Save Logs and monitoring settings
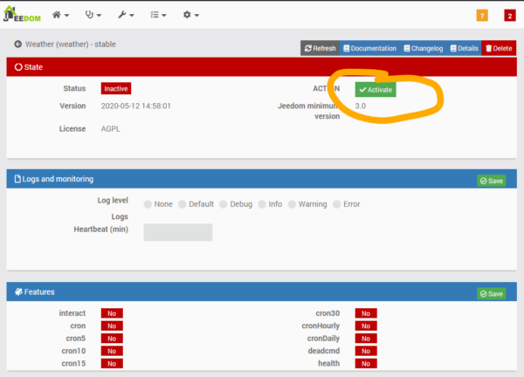 coord(491,181)
